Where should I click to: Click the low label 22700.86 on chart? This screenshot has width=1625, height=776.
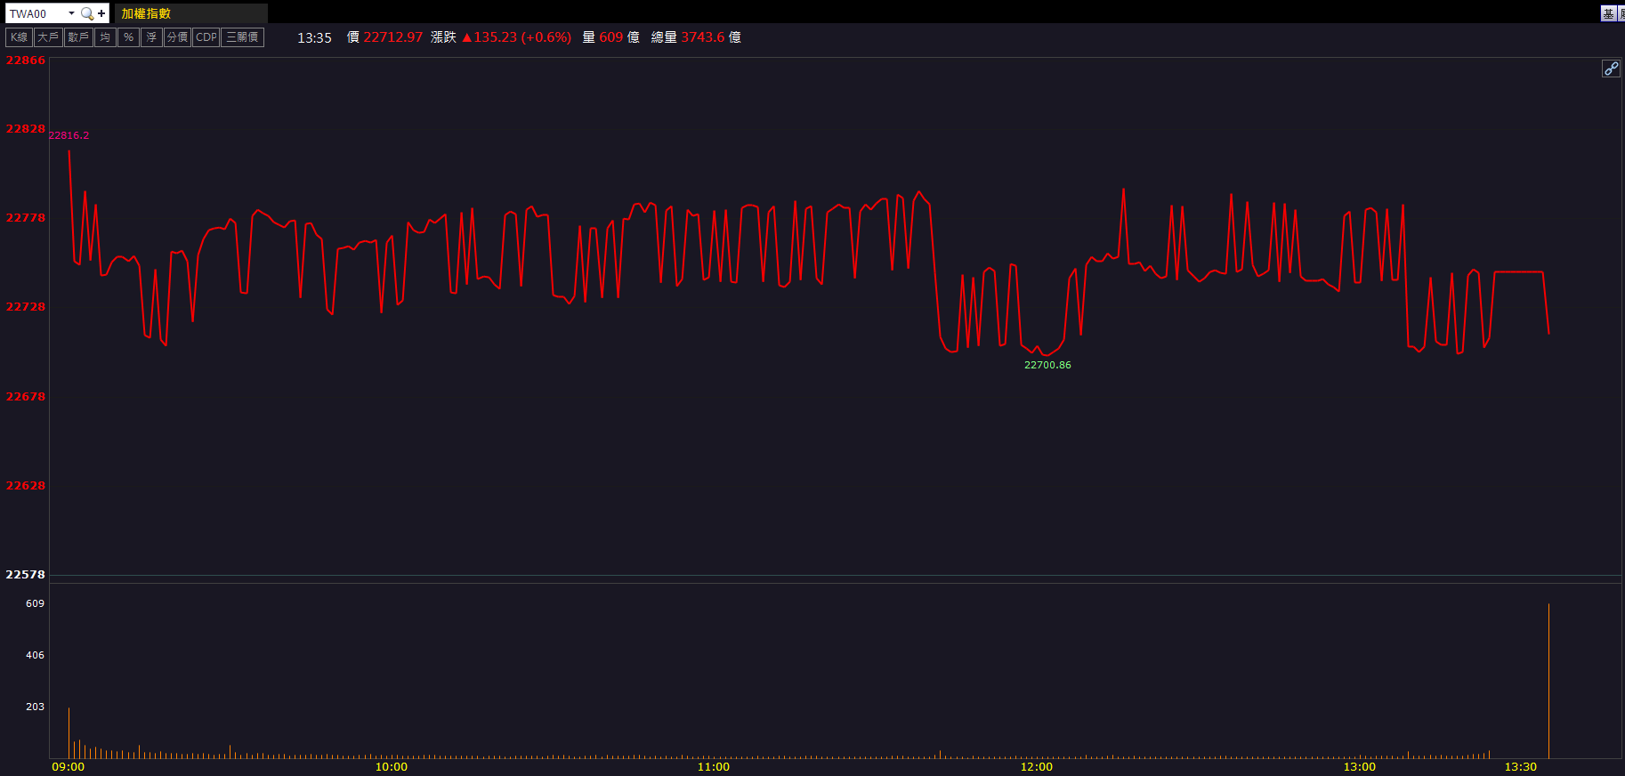[x=1047, y=365]
